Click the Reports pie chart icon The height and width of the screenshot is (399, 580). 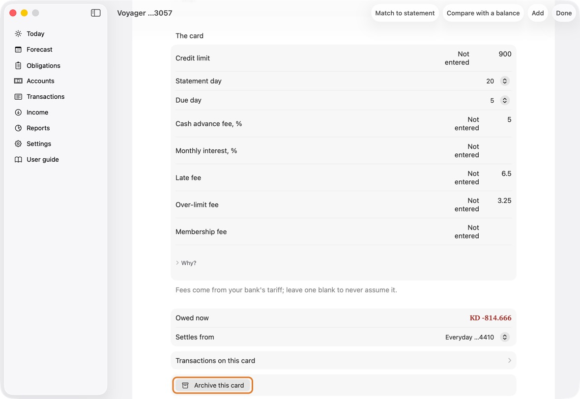click(x=18, y=128)
